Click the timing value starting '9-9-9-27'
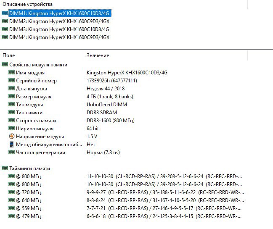 click(165, 193)
